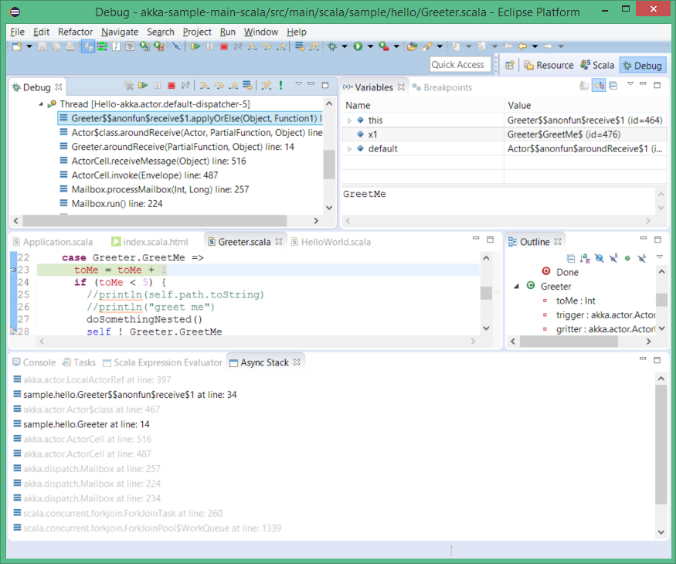
Task: Click Step Over in the Debug view toolbar
Action: click(219, 86)
